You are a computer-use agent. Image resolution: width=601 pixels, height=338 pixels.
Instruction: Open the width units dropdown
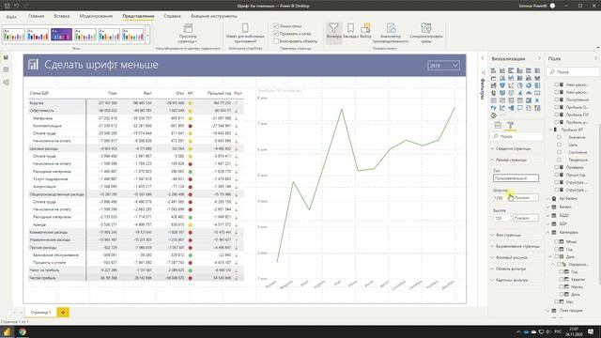tap(525, 198)
